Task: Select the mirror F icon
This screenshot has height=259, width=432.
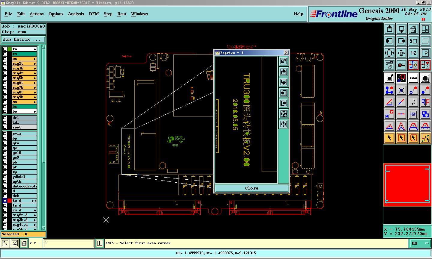Action: (425, 102)
